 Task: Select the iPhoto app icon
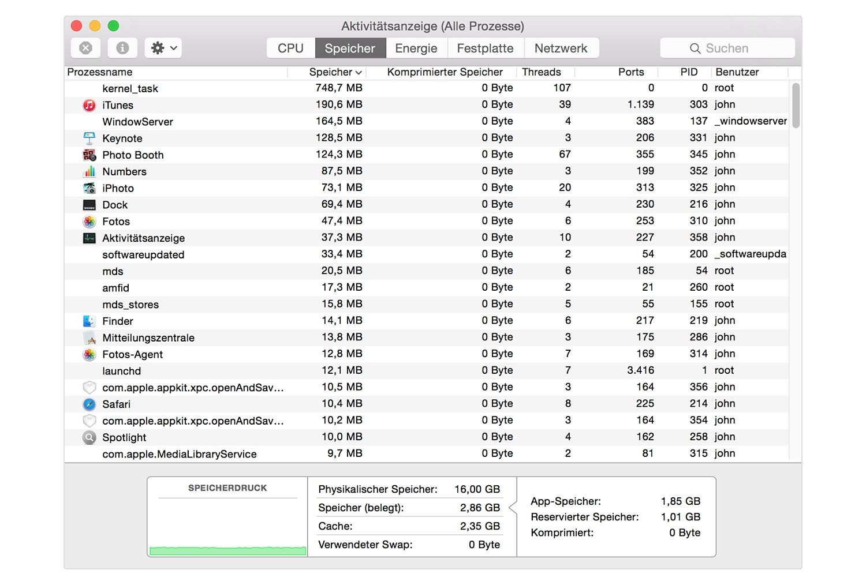click(x=89, y=188)
